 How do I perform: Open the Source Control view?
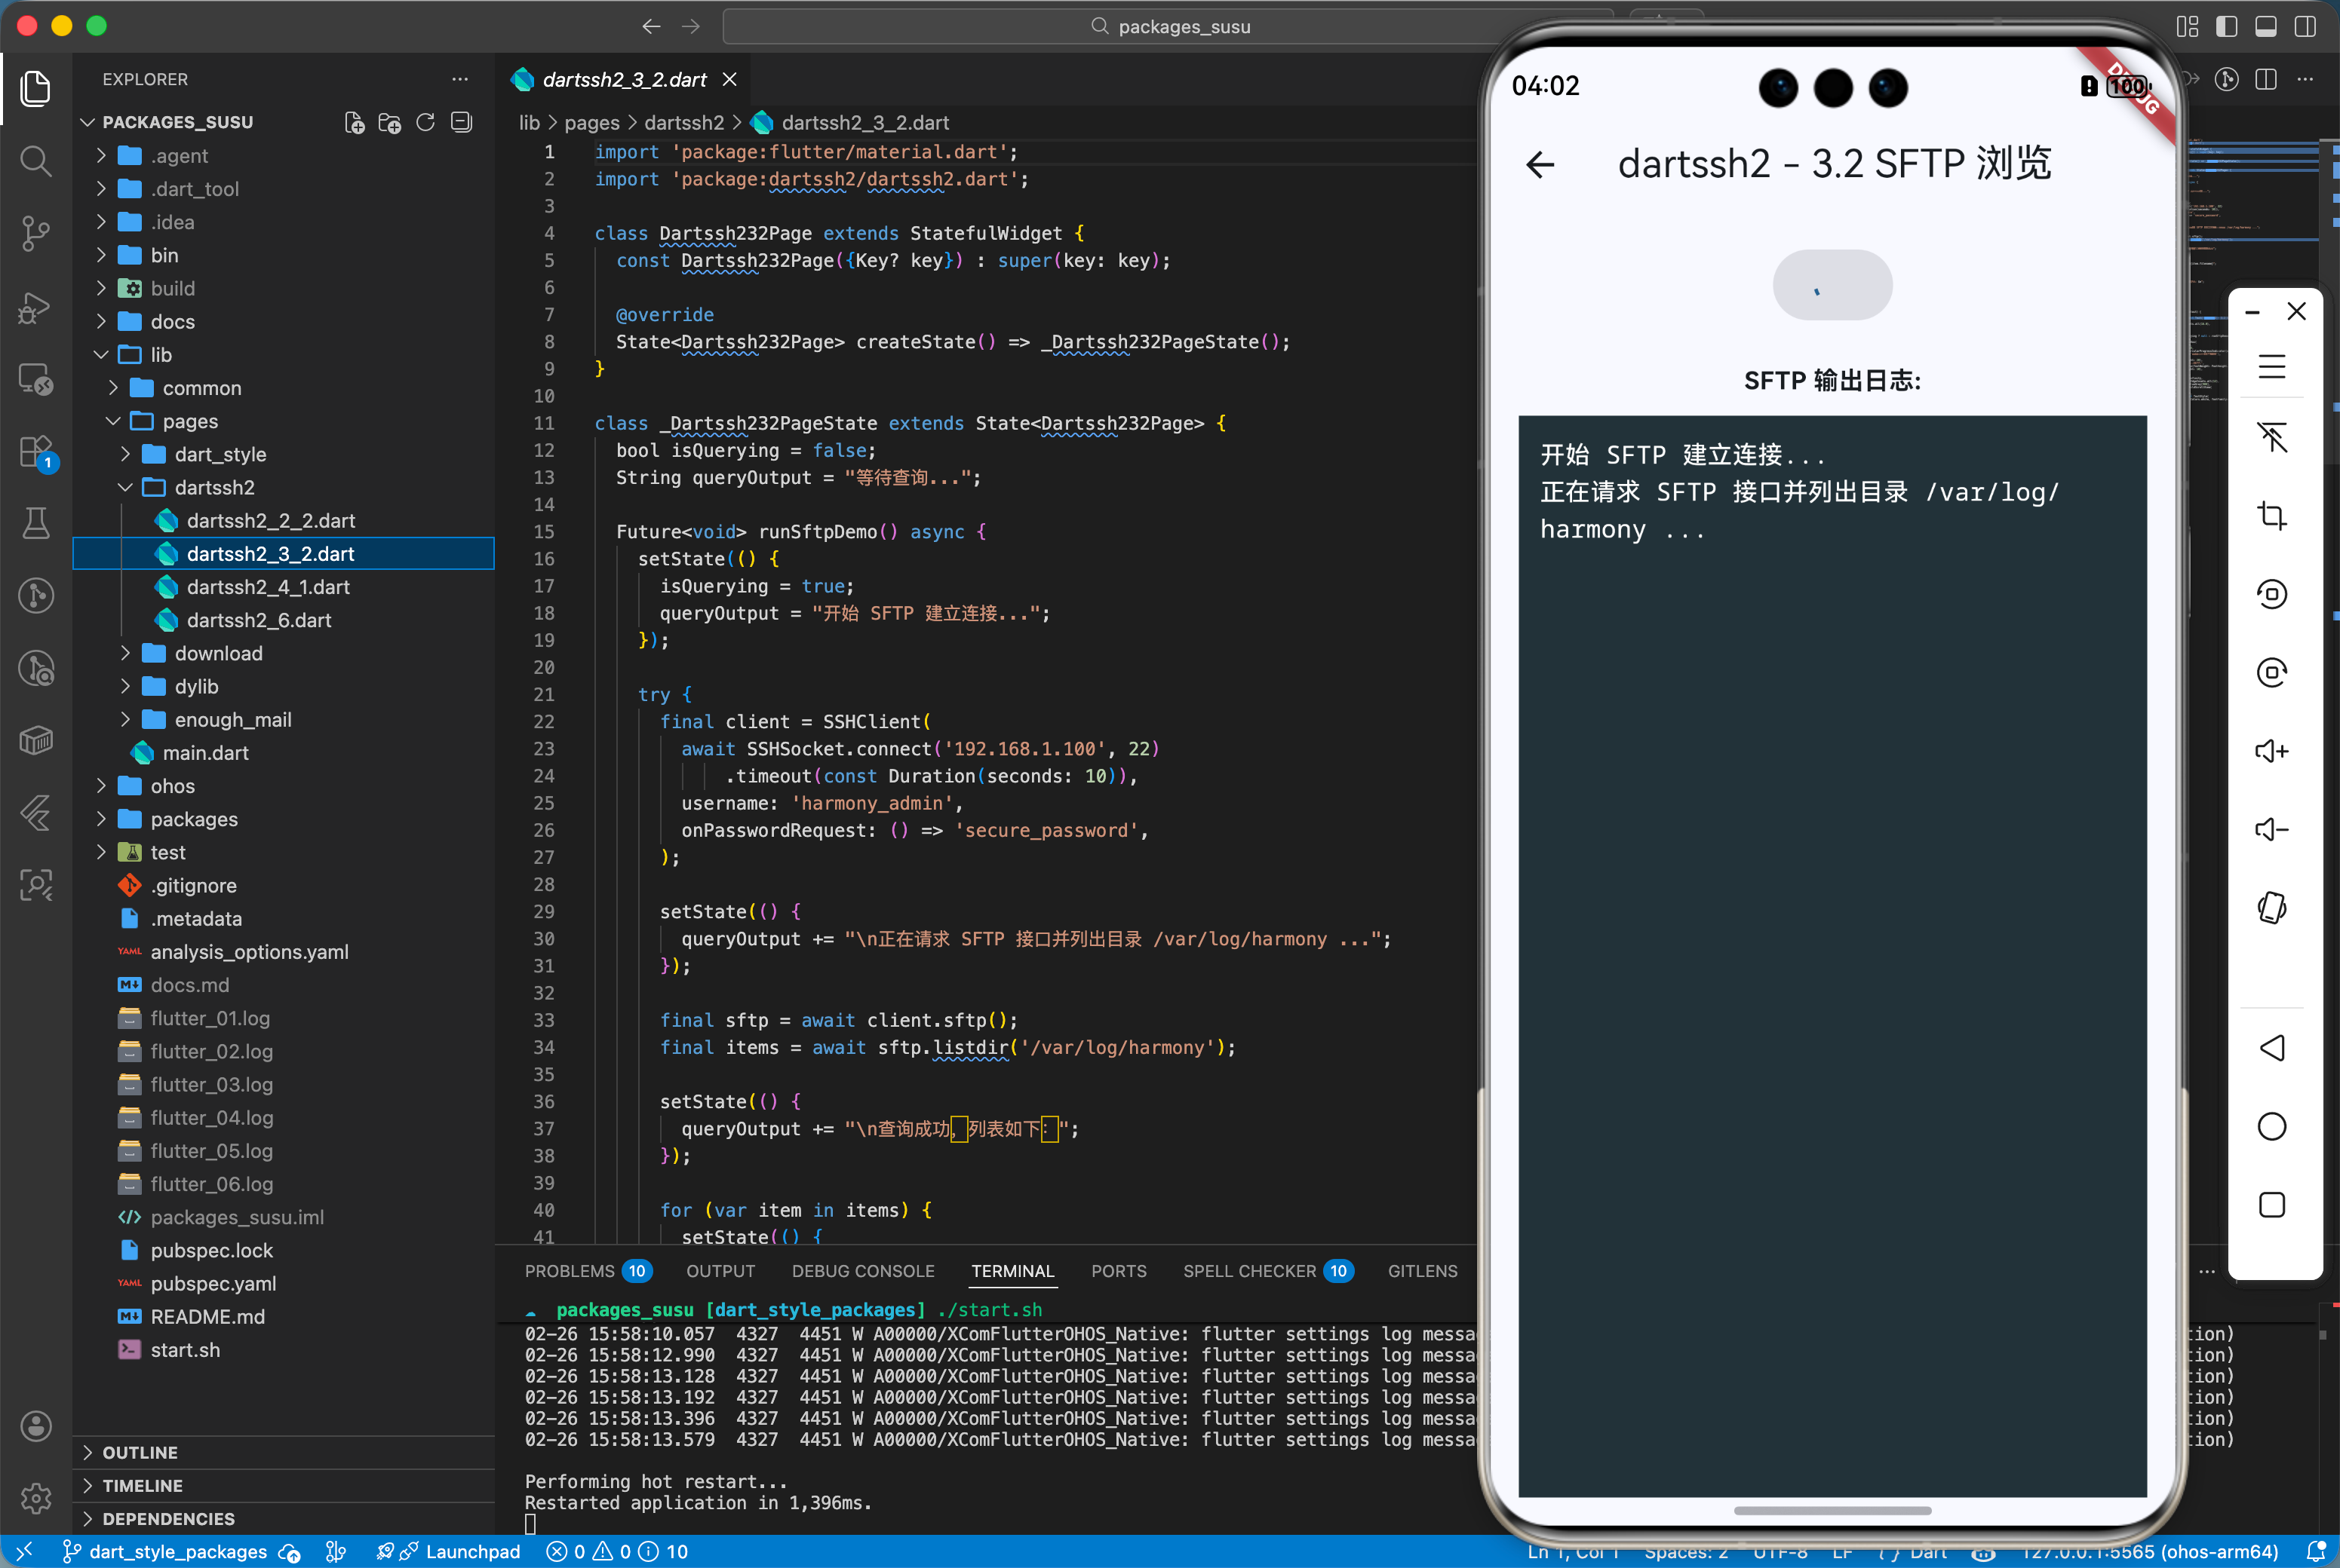coord(36,233)
